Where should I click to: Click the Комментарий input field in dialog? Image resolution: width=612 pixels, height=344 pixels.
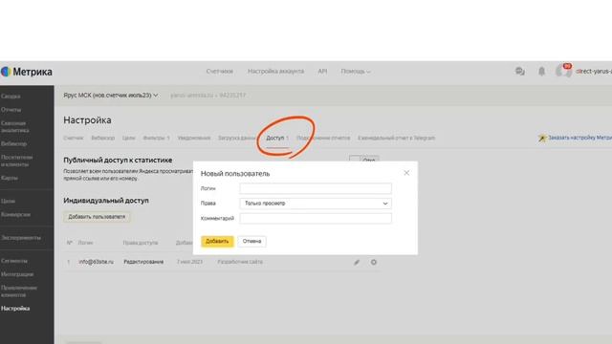(316, 219)
